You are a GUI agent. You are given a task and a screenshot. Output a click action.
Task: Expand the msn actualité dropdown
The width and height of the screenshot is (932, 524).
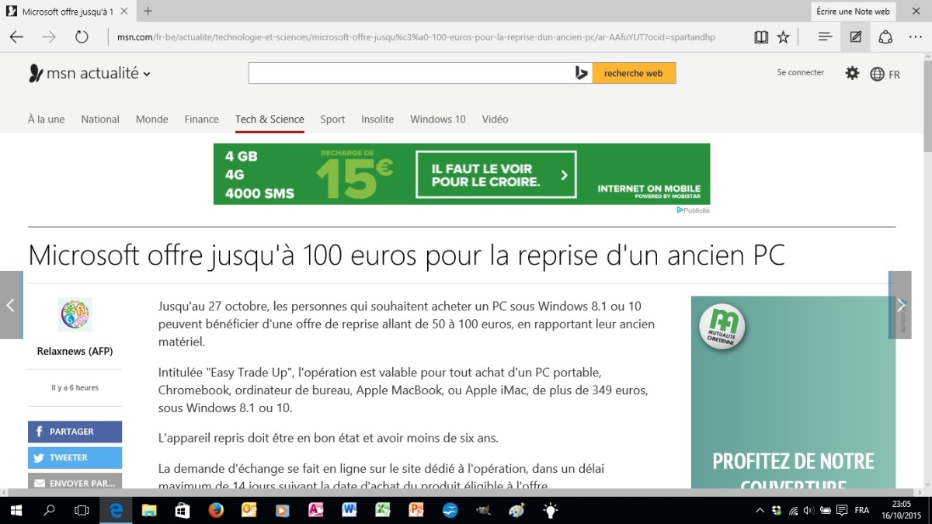[x=147, y=74]
